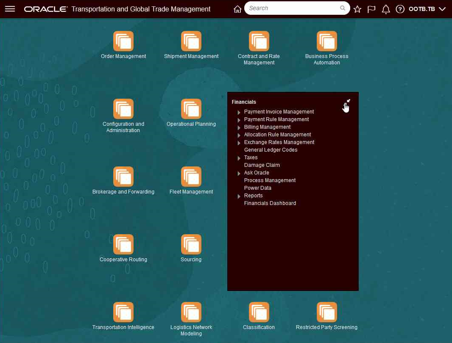The image size is (452, 343).
Task: Open the hamburger navigation menu
Action: point(10,8)
